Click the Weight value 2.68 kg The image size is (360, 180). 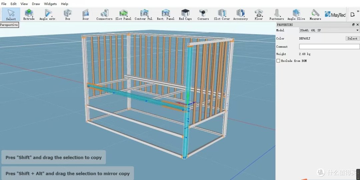tap(305, 54)
